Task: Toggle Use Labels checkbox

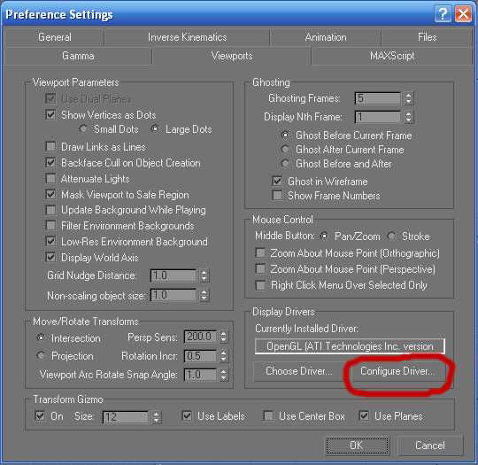Action: (x=187, y=416)
